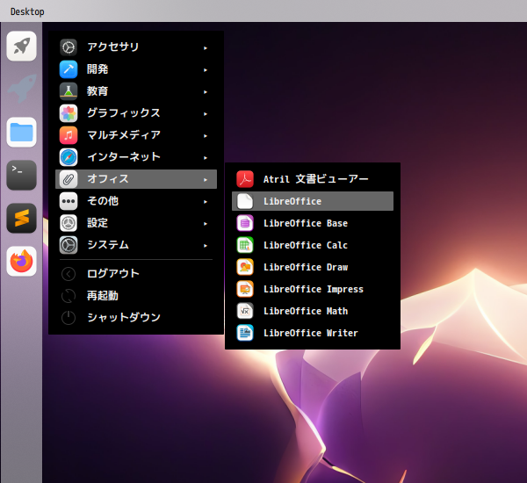Open the file manager from the dock folder icon
This screenshot has height=483, width=527.
(x=21, y=132)
